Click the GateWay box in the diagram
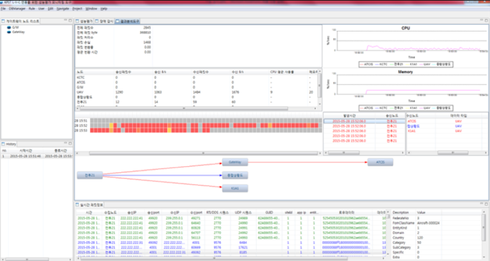This screenshot has width=490, height=261. click(235, 161)
